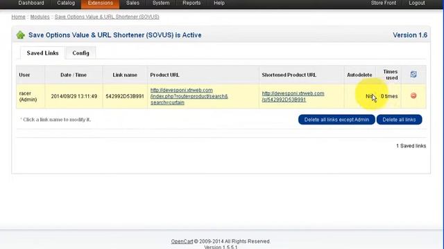Click the 1 Saved links count
The image size is (444, 249).
coord(411,146)
